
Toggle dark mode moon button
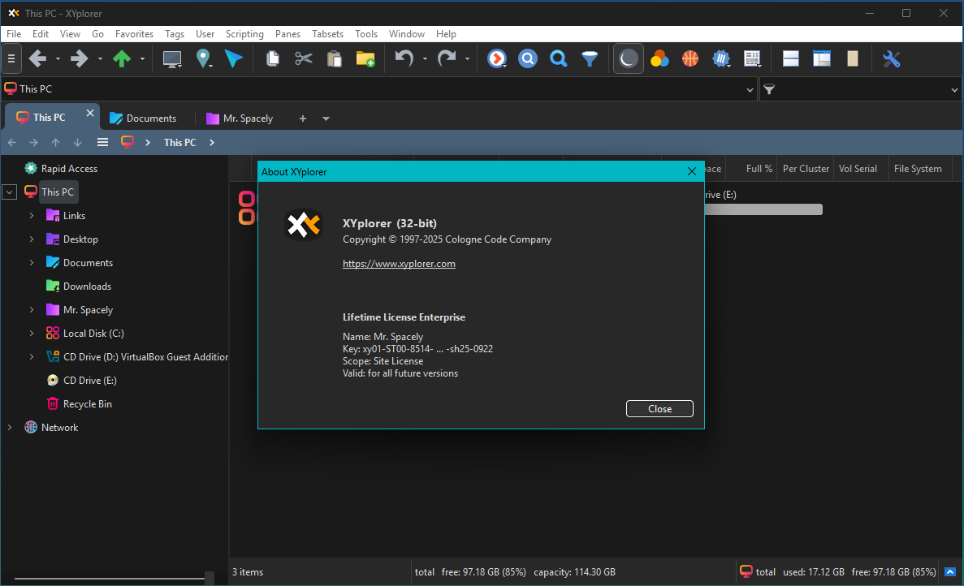coord(629,59)
